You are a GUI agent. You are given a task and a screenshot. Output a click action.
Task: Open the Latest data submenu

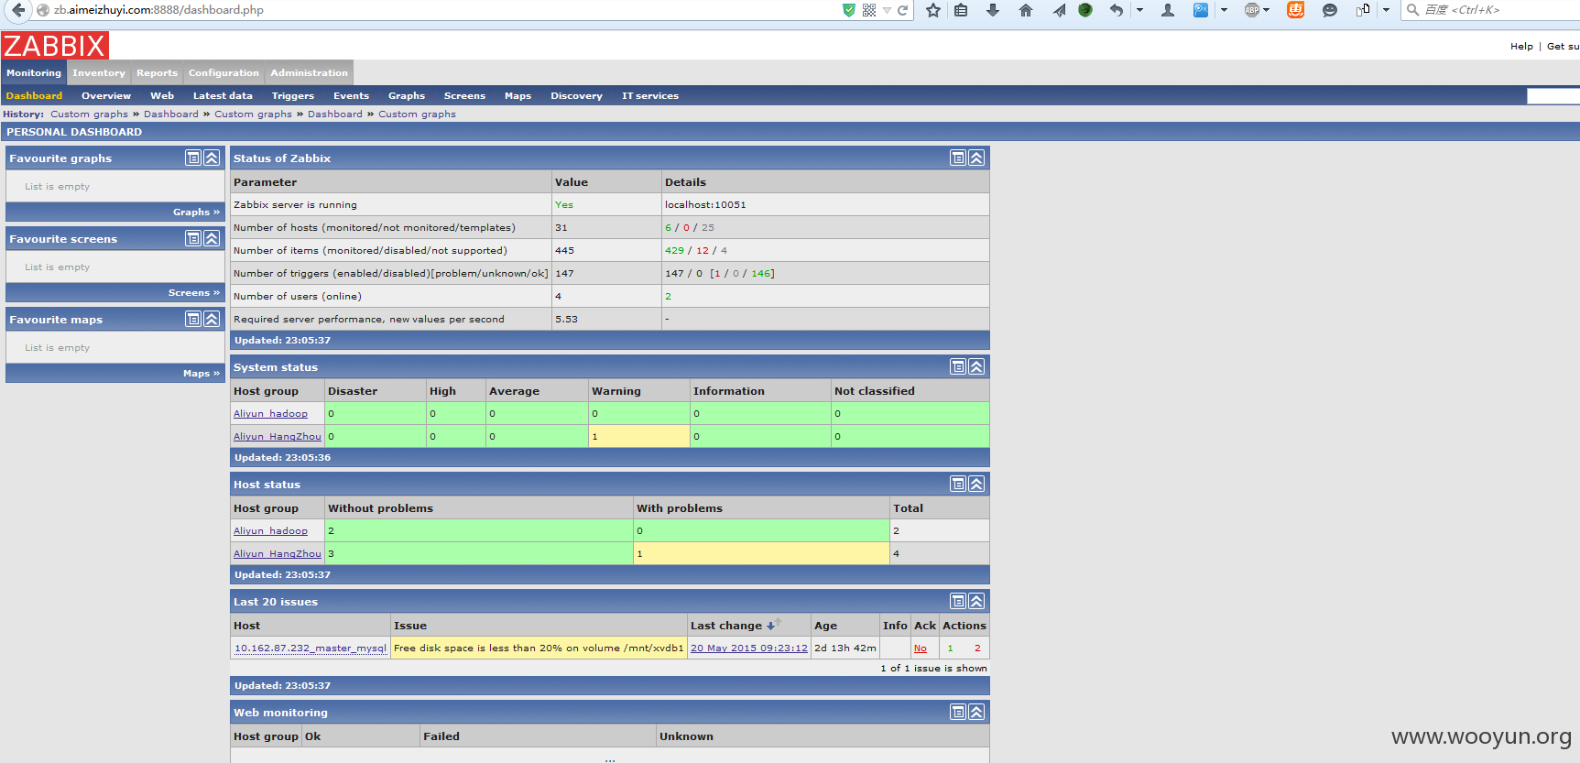[x=223, y=95]
